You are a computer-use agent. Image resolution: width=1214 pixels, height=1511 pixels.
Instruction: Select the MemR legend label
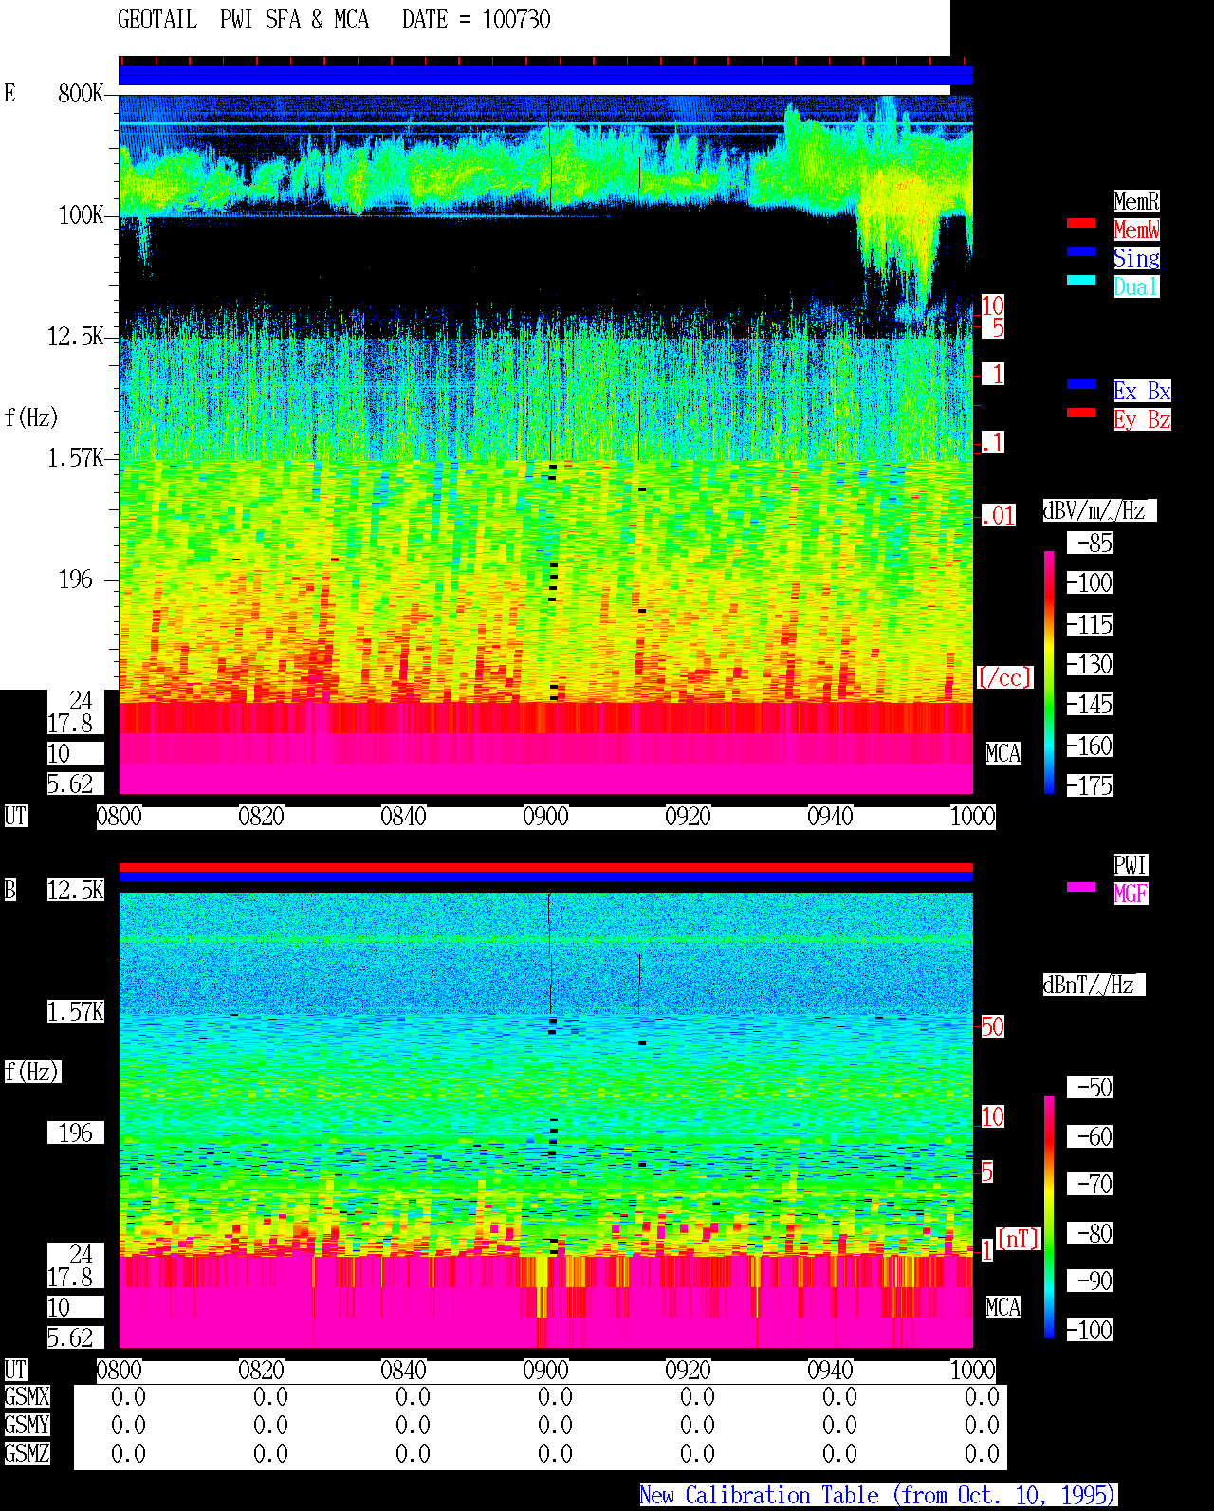(1136, 201)
